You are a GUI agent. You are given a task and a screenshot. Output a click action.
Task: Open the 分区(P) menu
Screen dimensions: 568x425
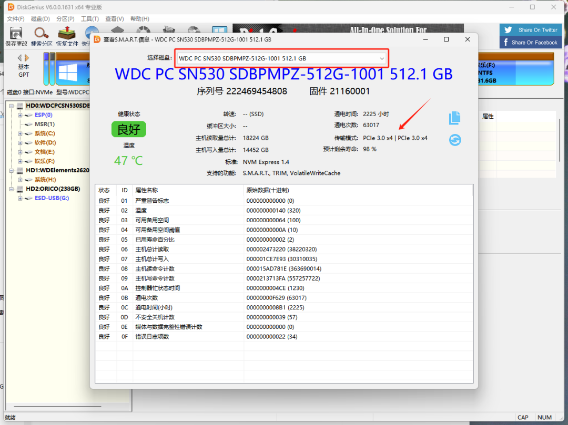(x=65, y=19)
